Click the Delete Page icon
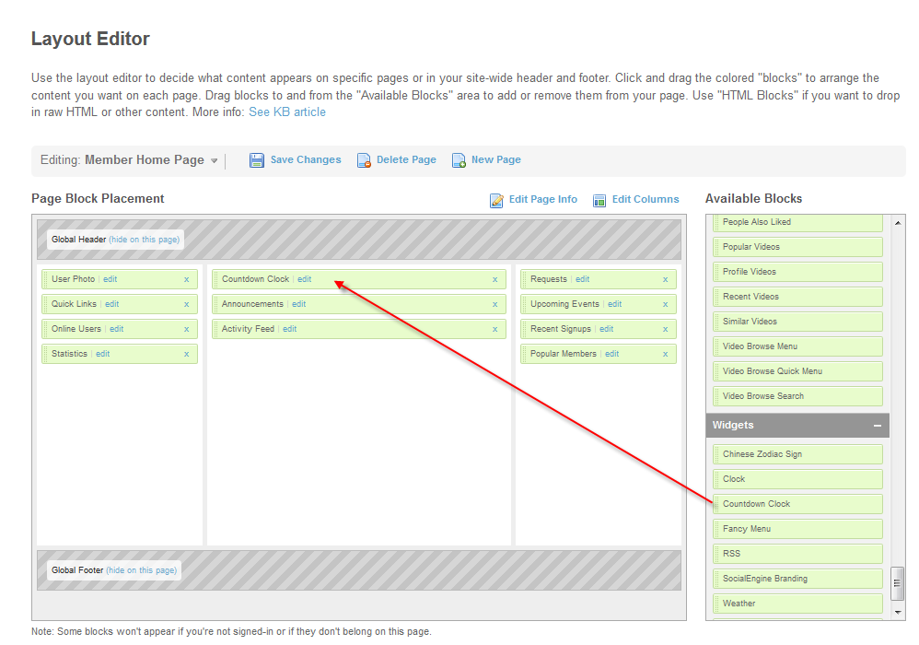The image size is (919, 645). point(365,160)
